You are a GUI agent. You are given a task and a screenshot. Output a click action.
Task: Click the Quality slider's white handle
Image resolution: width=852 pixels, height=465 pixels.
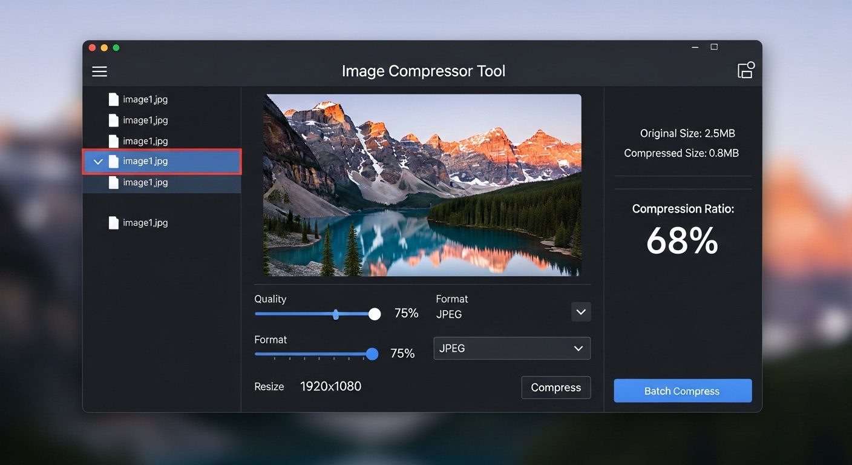[375, 314]
